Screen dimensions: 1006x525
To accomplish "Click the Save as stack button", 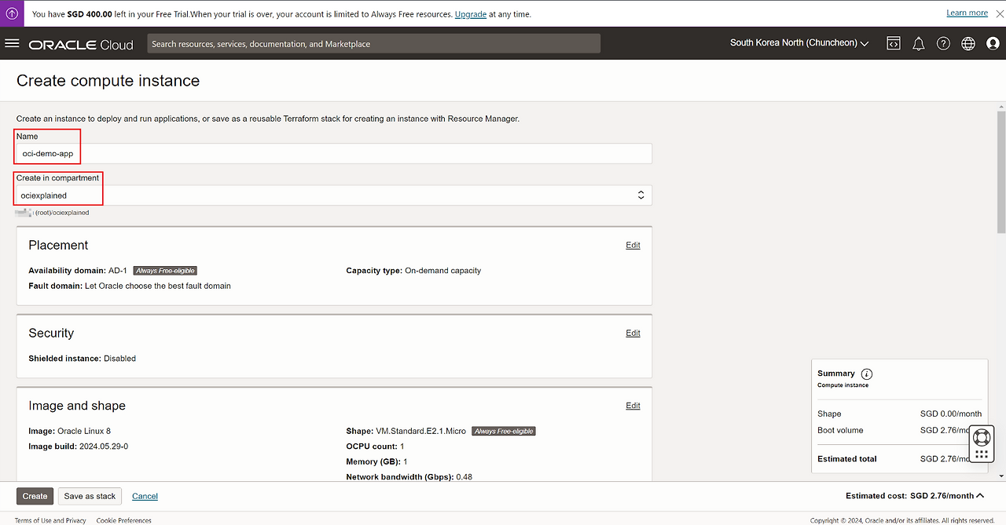I will (90, 496).
